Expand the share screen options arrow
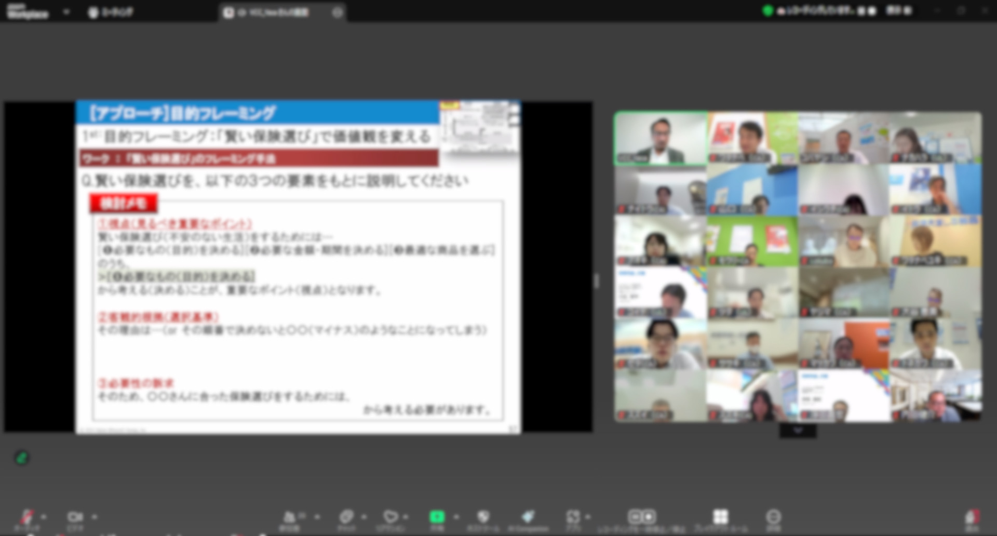 coord(456,517)
